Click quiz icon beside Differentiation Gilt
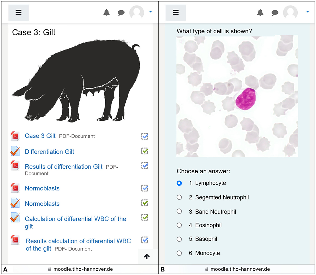The height and width of the screenshot is (275, 316). tap(15, 151)
